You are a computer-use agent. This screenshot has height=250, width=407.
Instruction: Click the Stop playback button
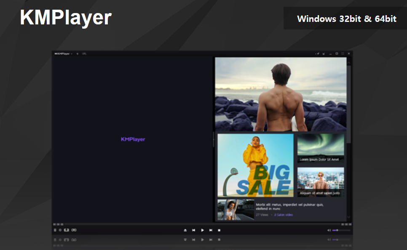click(x=219, y=230)
